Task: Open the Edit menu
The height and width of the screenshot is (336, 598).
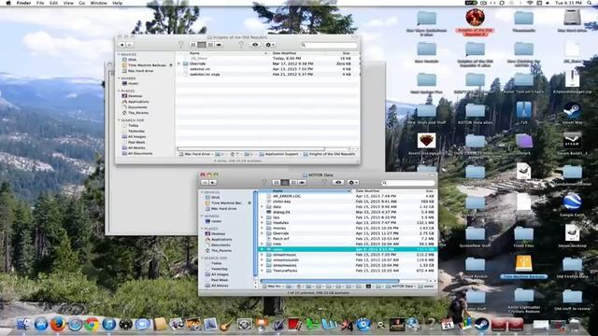Action: [x=54, y=3]
